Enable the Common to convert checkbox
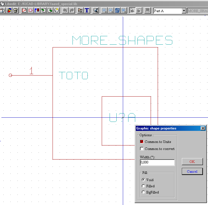Screen dimensions: 208x205 click(x=142, y=149)
